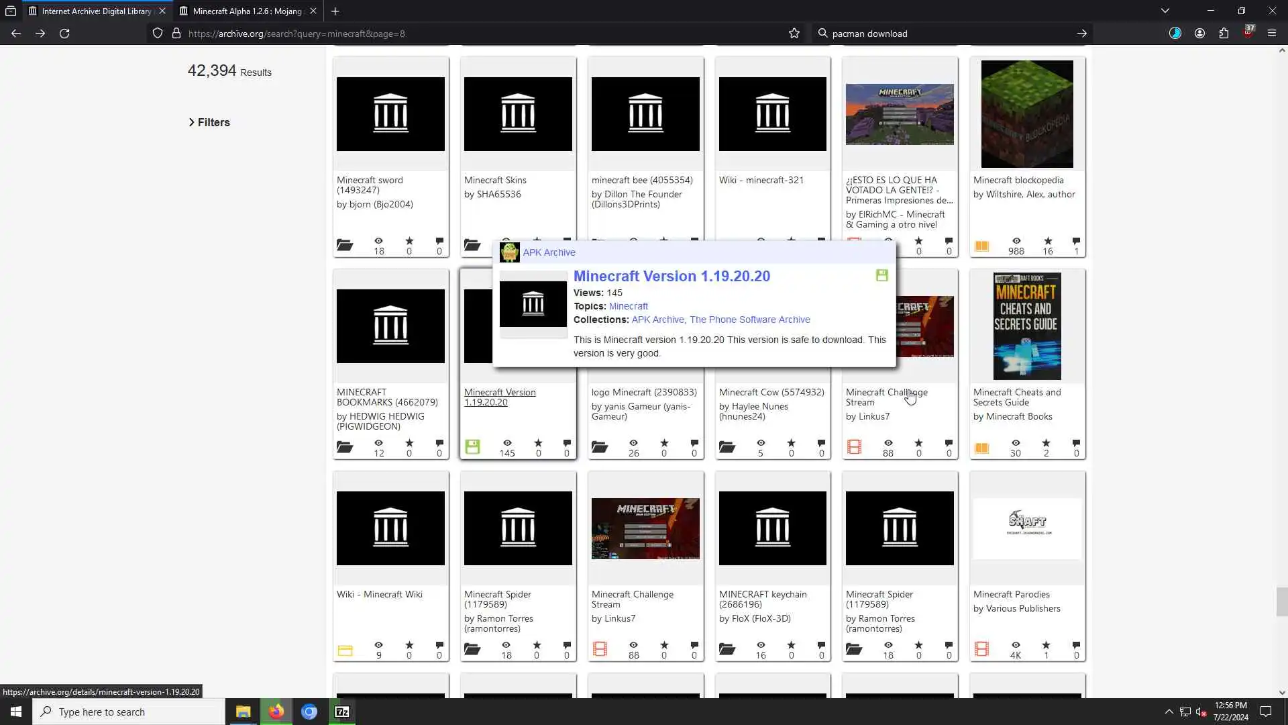1288x725 pixels.
Task: Click the Minecraft topic link in the popup
Action: click(628, 306)
